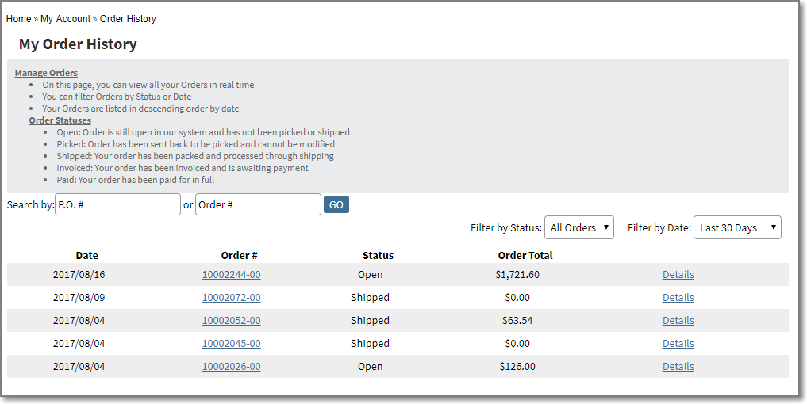Select the $126.00 order total

[517, 367]
